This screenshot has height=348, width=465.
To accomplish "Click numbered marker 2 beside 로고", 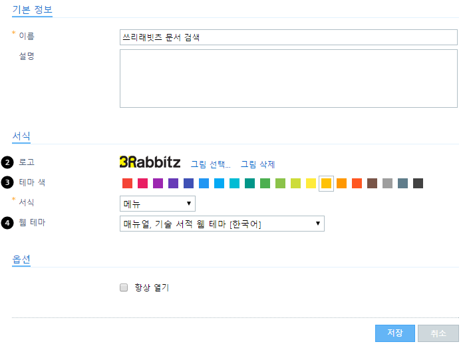I will (x=7, y=162).
